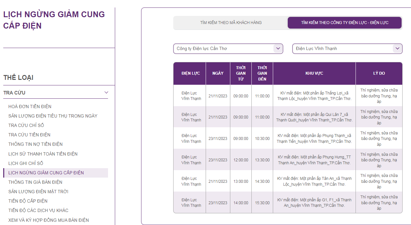Open Thông tin nợ tiền điện
The width and height of the screenshot is (411, 225).
36,144
